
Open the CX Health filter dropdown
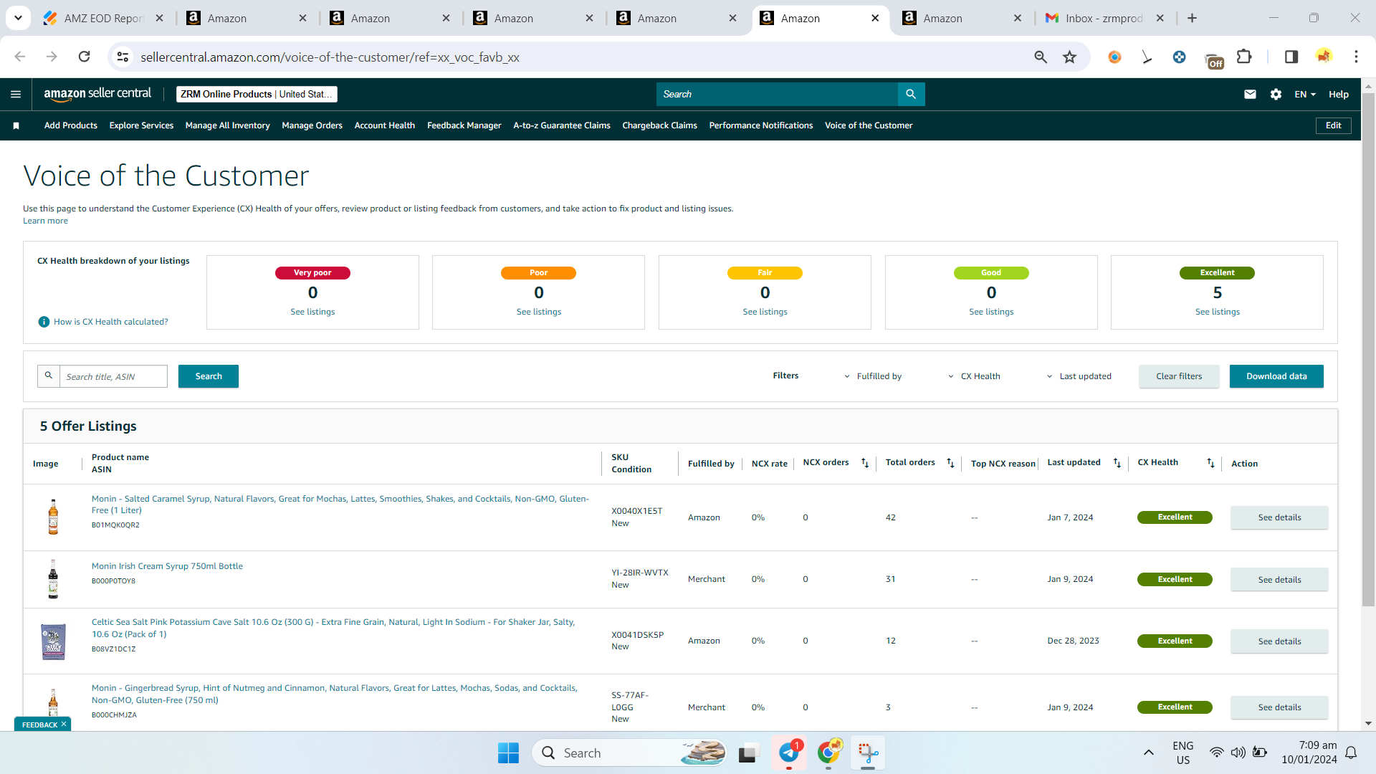coord(974,376)
